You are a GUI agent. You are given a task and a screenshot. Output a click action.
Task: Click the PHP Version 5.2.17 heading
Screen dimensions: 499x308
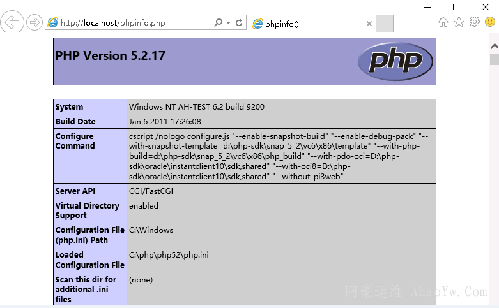[x=111, y=56]
